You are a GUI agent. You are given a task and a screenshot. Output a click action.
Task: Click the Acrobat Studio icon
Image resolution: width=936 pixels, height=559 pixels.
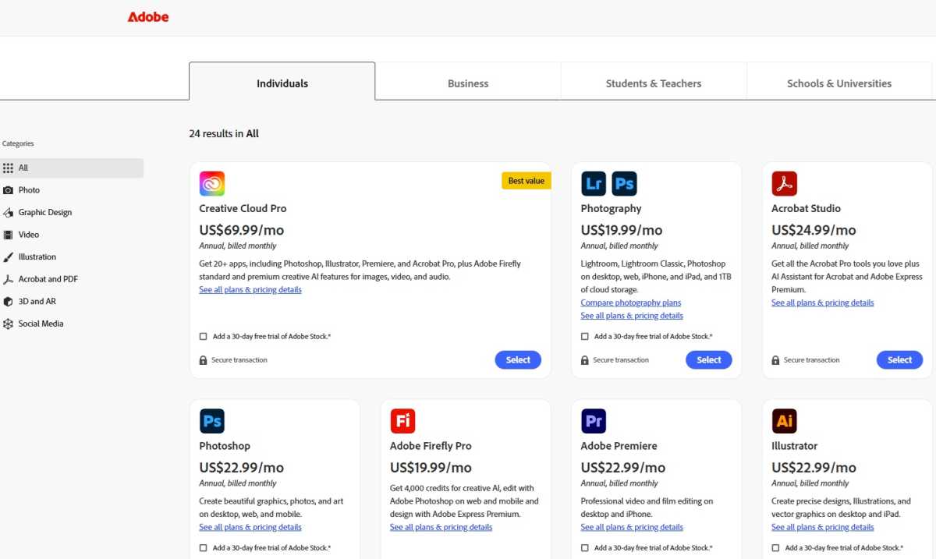(784, 182)
